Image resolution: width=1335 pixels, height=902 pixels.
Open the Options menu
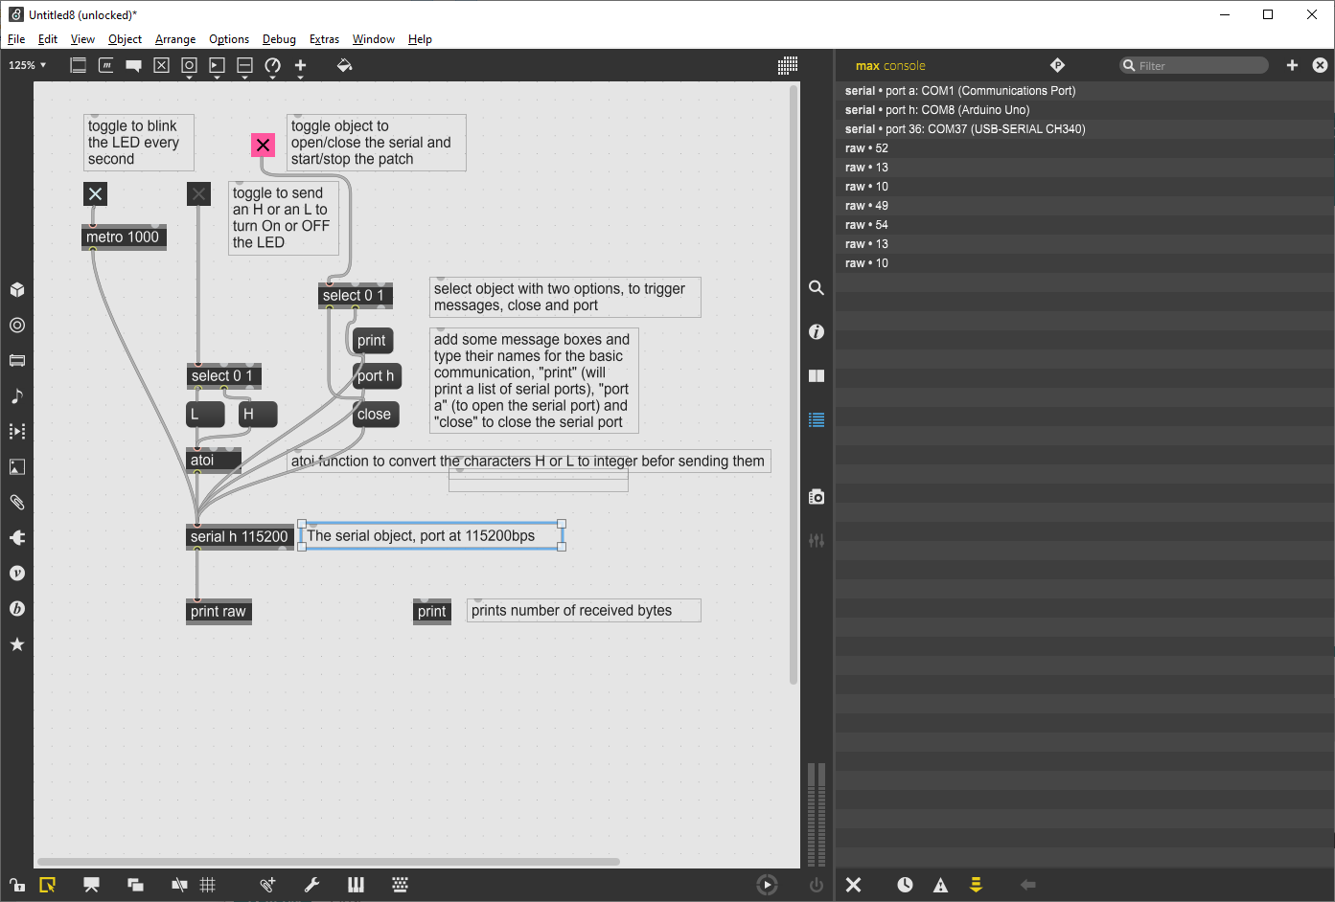(x=229, y=39)
